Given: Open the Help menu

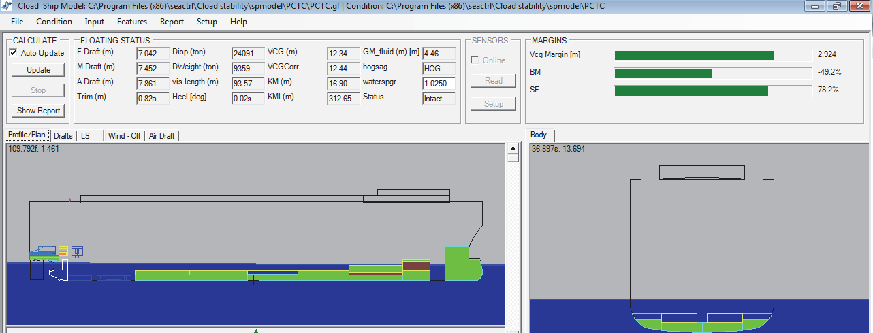Looking at the screenshot, I should click(238, 22).
